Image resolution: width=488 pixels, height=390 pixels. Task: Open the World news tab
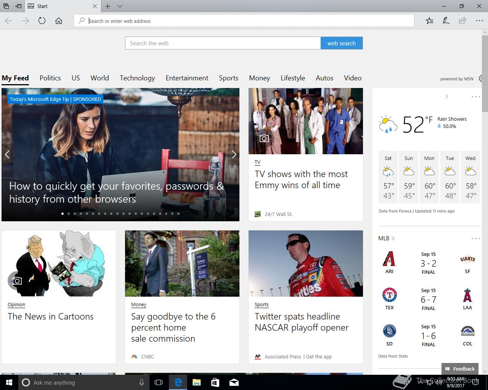click(x=100, y=78)
